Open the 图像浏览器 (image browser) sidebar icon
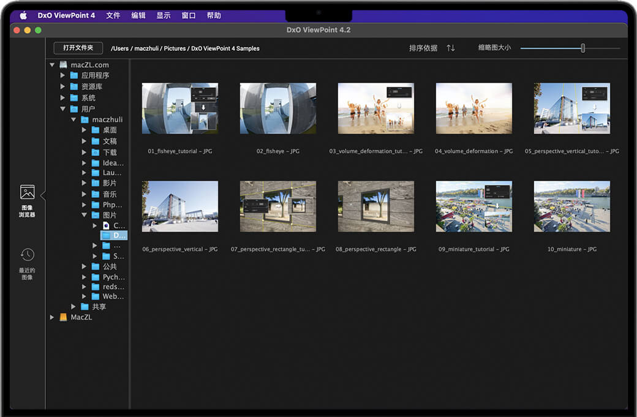 click(x=27, y=196)
